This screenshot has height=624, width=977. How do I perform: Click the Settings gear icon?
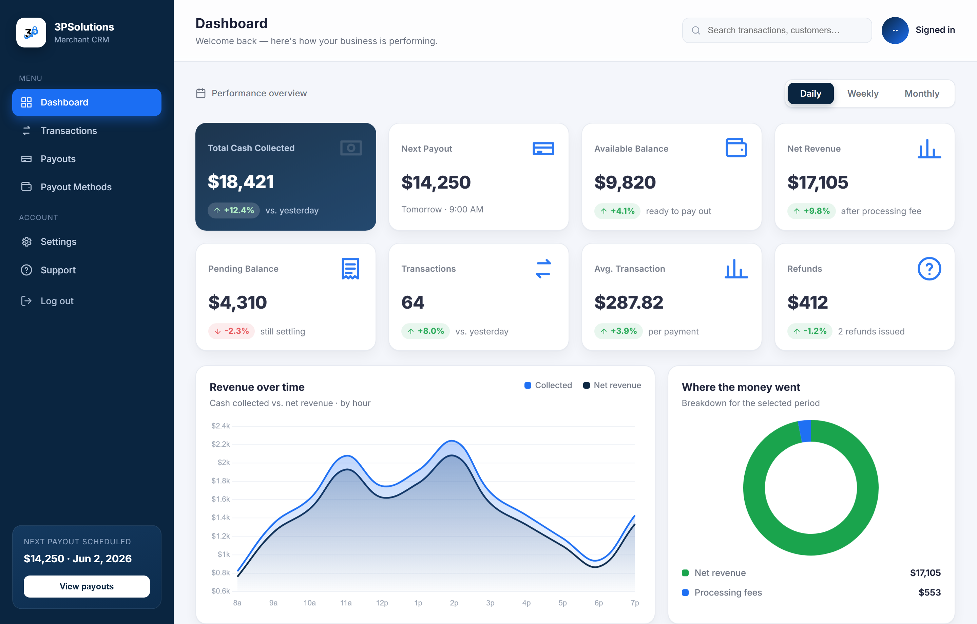tap(26, 242)
